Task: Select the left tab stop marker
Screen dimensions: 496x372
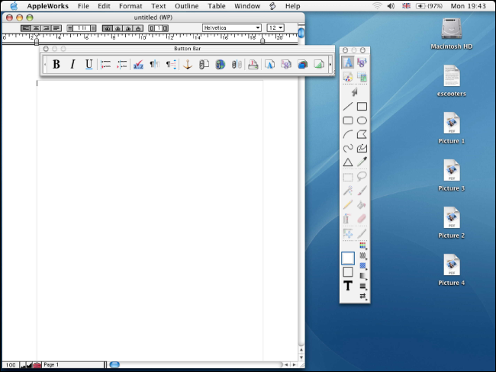Action: click(108, 28)
